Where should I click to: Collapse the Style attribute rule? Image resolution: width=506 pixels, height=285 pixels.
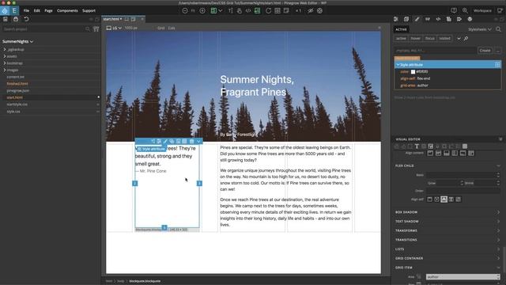coord(398,65)
